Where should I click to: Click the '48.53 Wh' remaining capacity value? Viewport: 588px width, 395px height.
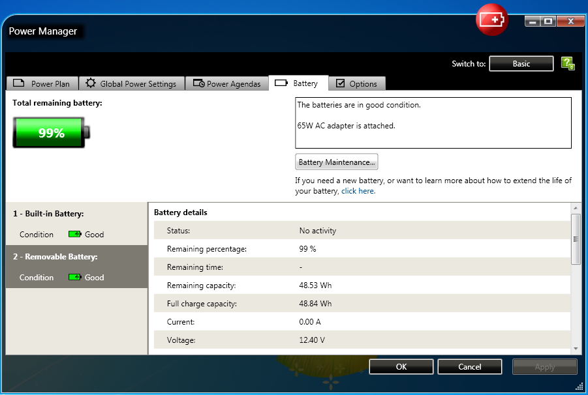(x=315, y=285)
